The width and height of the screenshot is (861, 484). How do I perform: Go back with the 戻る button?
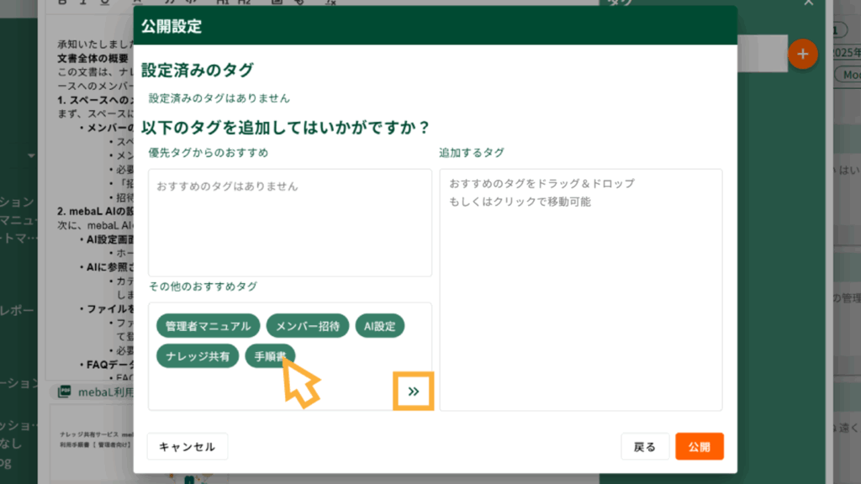644,446
